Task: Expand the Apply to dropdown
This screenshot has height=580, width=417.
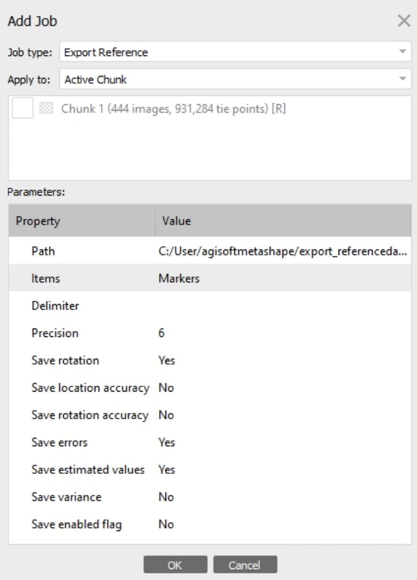Action: click(235, 80)
